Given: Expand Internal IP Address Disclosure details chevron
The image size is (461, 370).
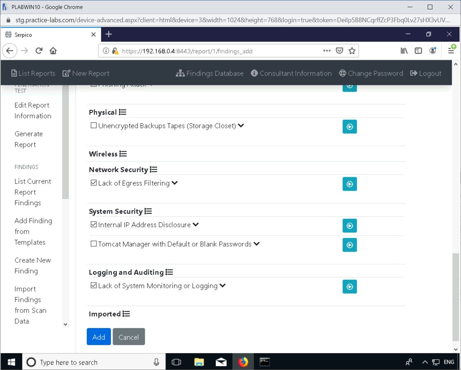Looking at the screenshot, I should pos(196,225).
